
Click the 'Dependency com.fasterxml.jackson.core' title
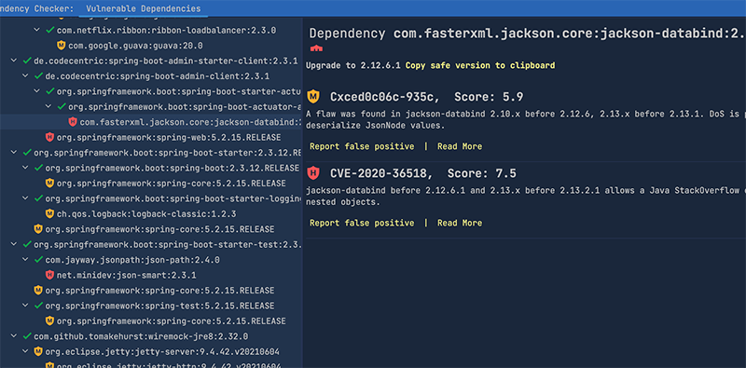[527, 34]
